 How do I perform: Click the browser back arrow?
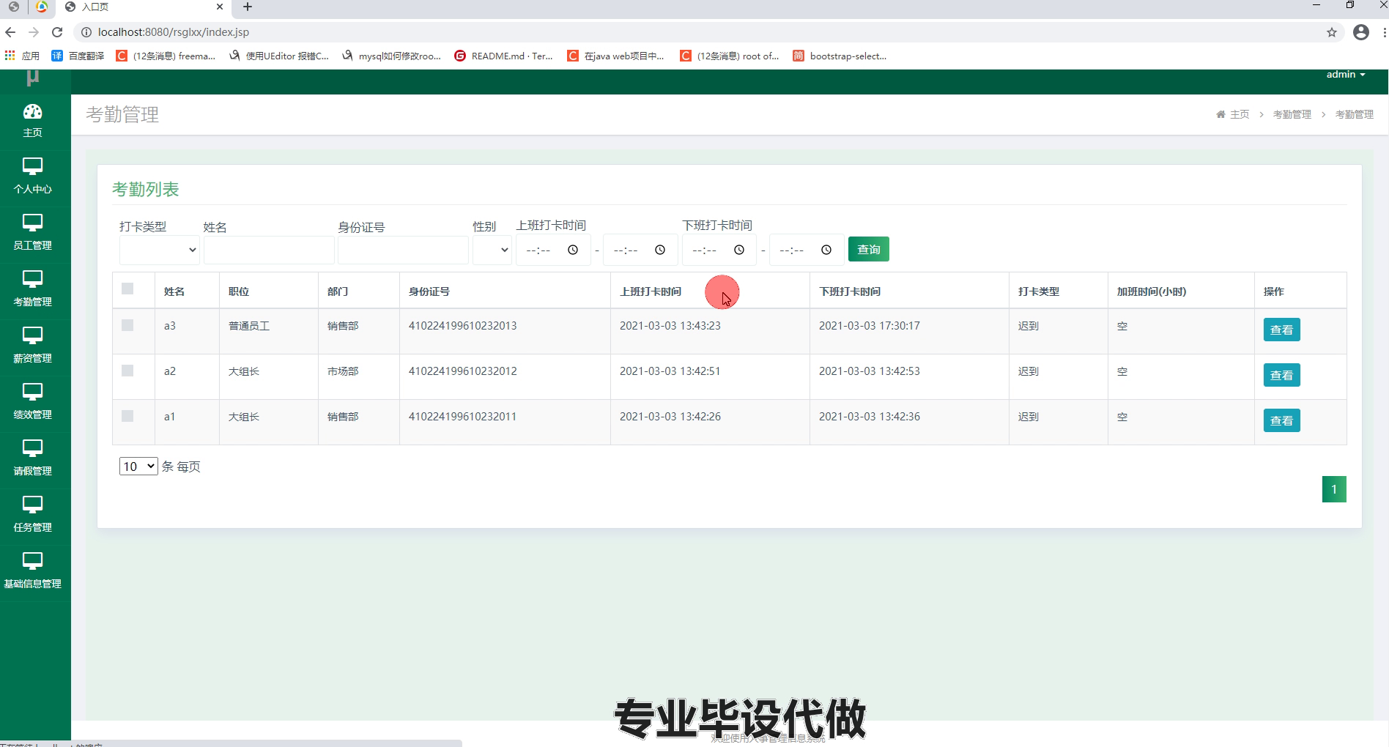tap(10, 32)
